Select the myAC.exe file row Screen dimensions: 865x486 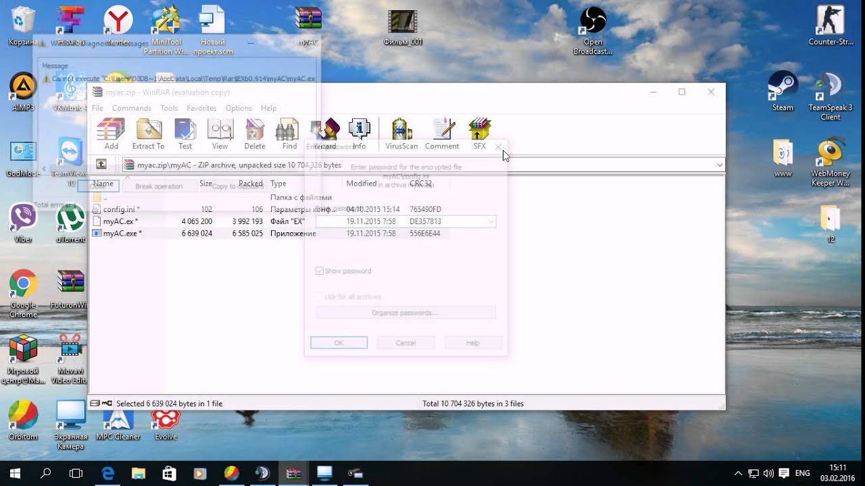pos(270,234)
